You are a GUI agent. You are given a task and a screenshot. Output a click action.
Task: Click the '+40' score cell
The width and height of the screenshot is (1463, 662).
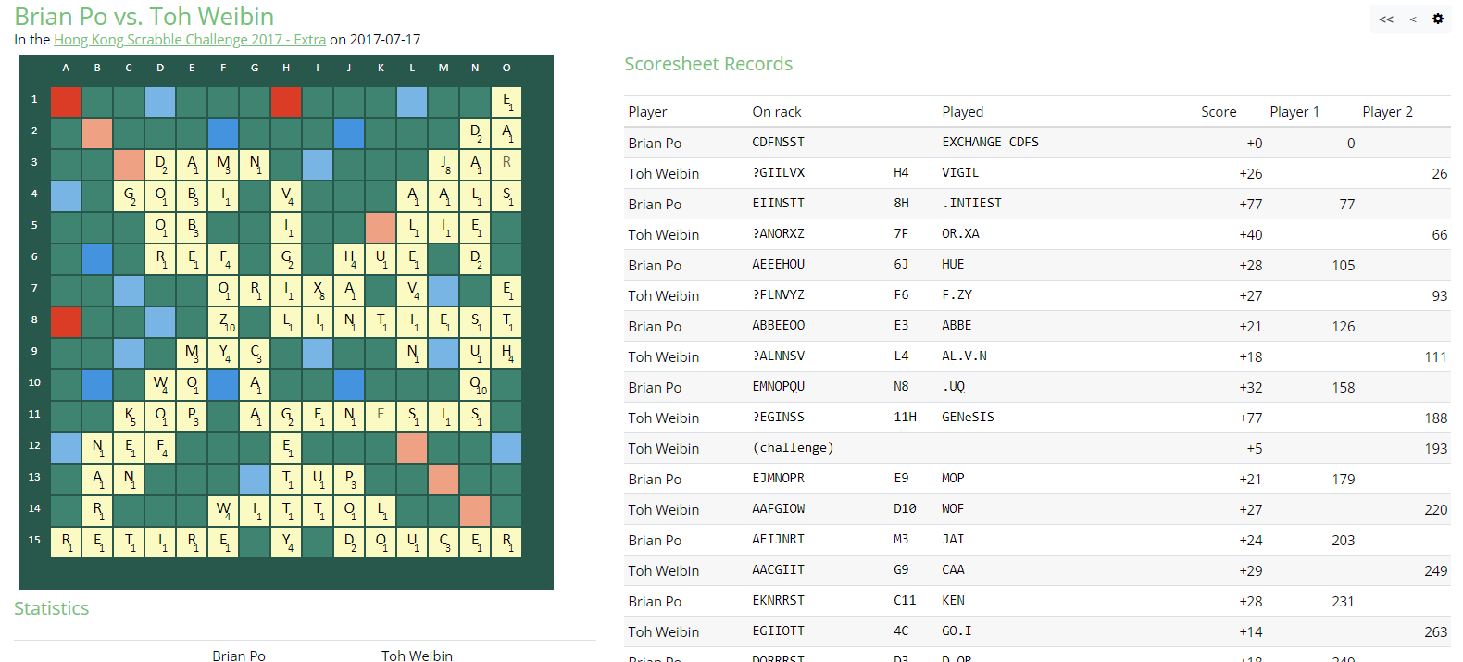[1250, 234]
